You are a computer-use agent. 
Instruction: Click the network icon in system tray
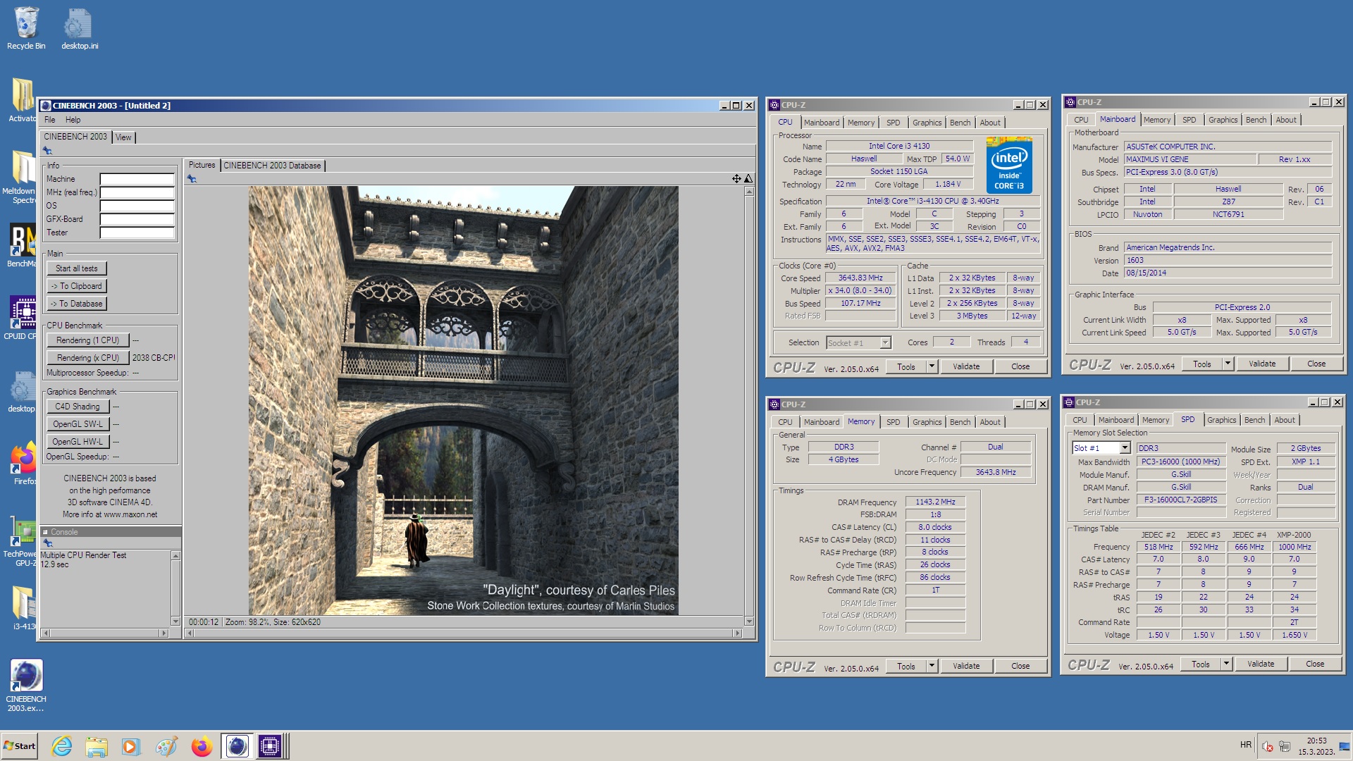coord(1285,746)
